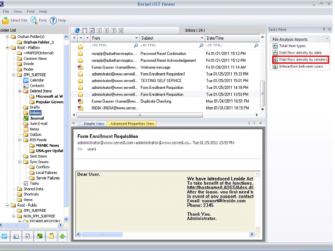Click Mail flow density by date icon

pyautogui.click(x=275, y=53)
